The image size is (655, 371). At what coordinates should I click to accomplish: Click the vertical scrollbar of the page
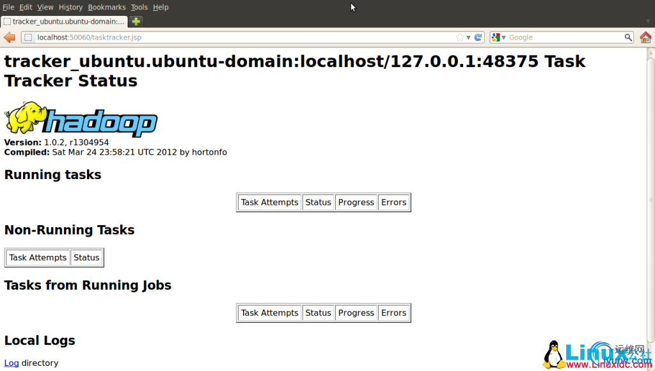(651, 201)
